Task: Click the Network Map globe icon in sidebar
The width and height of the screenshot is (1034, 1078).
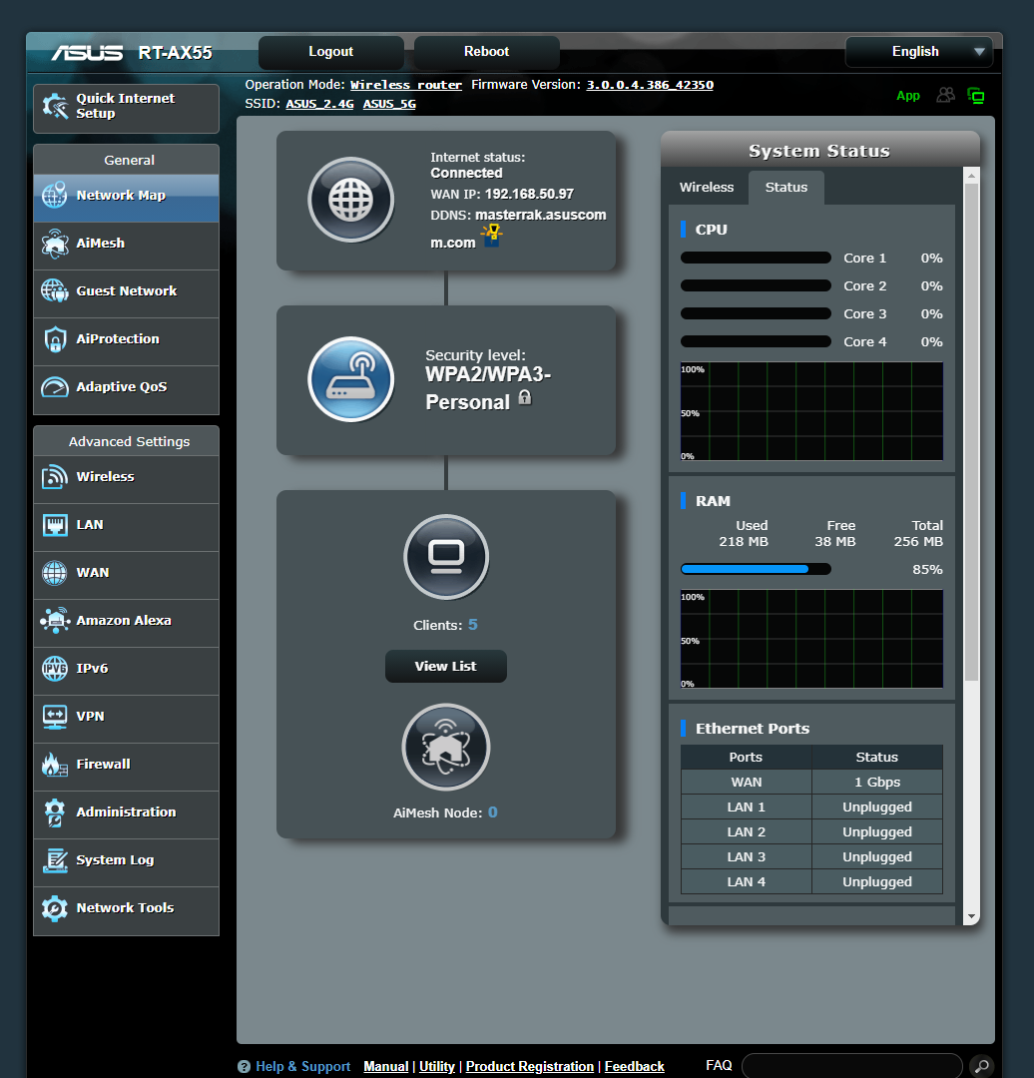Action: point(54,196)
